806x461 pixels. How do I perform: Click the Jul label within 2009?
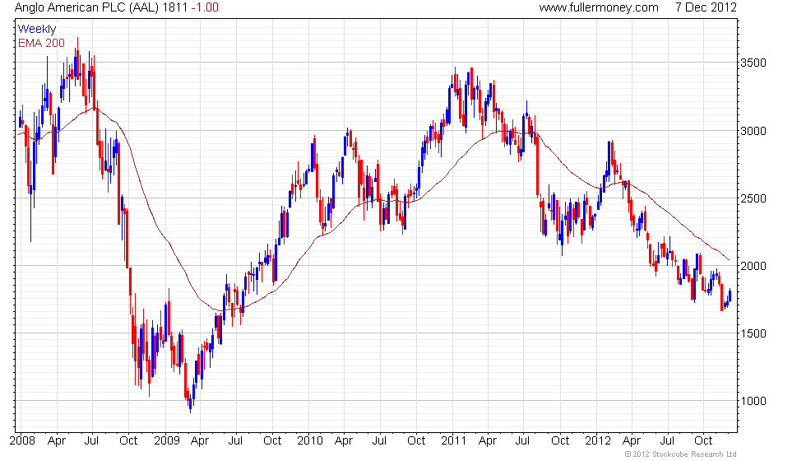tap(235, 441)
